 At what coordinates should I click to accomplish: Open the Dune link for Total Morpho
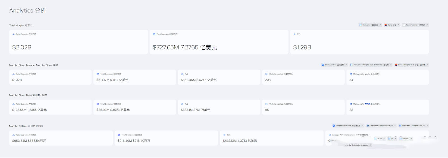(x=392, y=25)
